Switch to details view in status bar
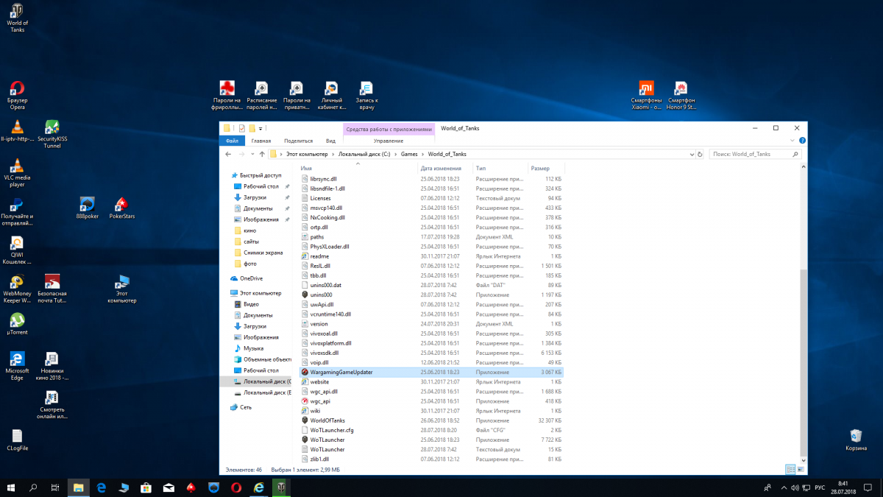The width and height of the screenshot is (883, 497). (x=790, y=469)
